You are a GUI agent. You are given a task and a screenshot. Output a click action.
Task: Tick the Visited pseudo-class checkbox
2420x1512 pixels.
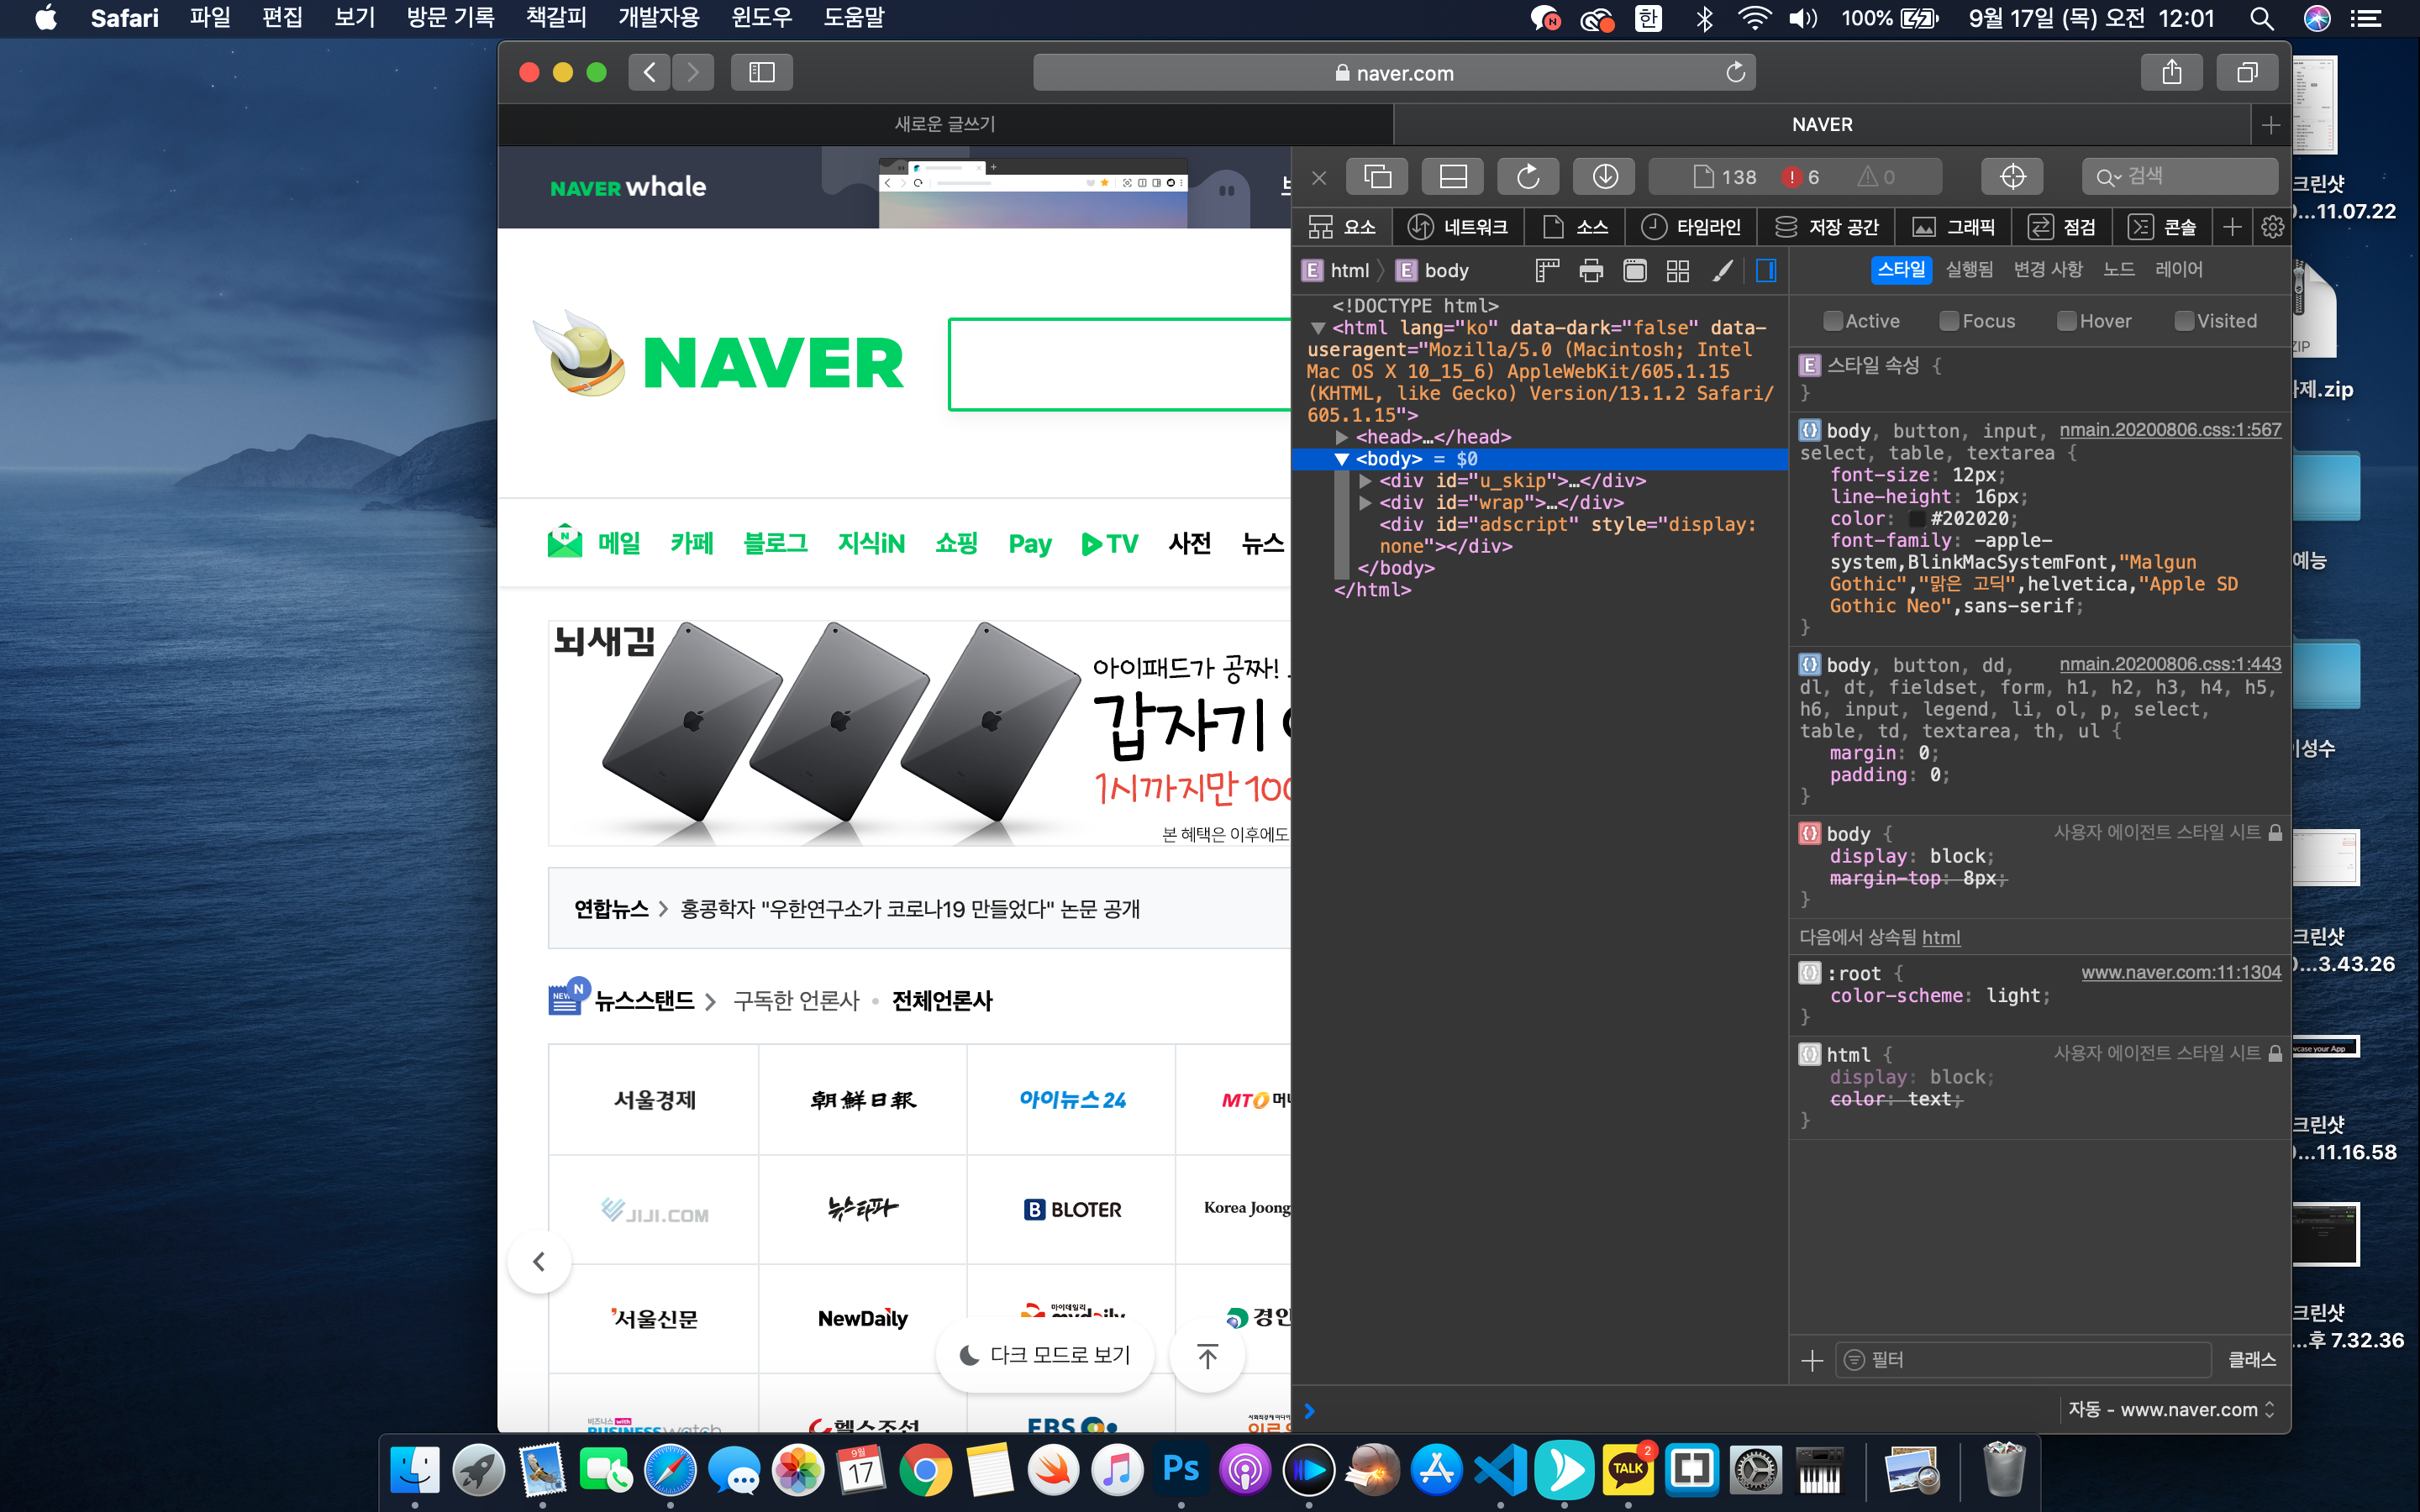[x=2184, y=321]
